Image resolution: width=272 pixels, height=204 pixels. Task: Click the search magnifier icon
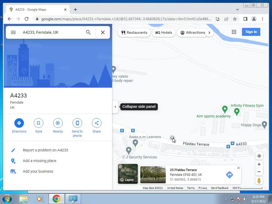coord(88,32)
